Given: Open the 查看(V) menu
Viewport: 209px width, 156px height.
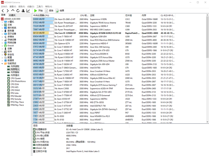Looking at the screenshot, I should (x=13, y=7).
